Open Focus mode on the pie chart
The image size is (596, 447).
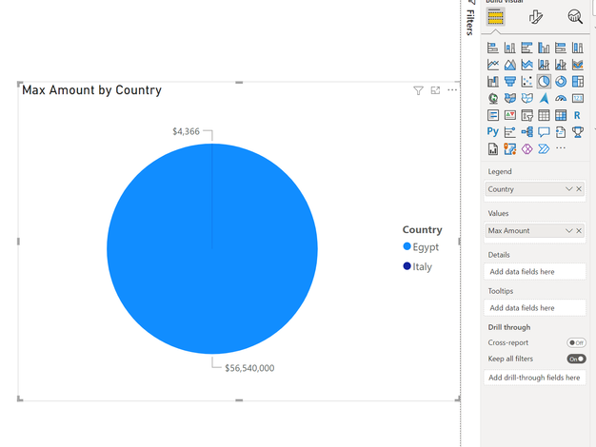coord(435,90)
